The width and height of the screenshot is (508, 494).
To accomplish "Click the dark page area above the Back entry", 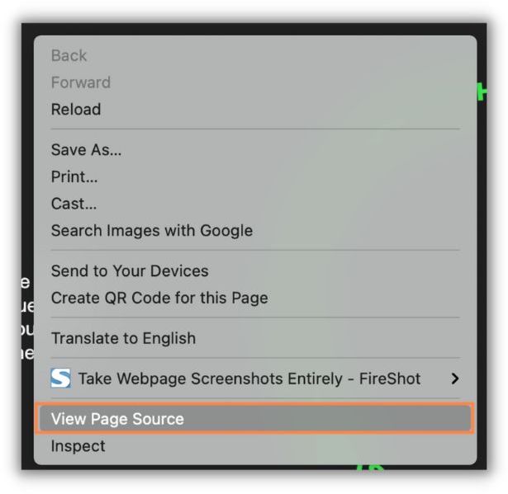I will click(x=248, y=29).
